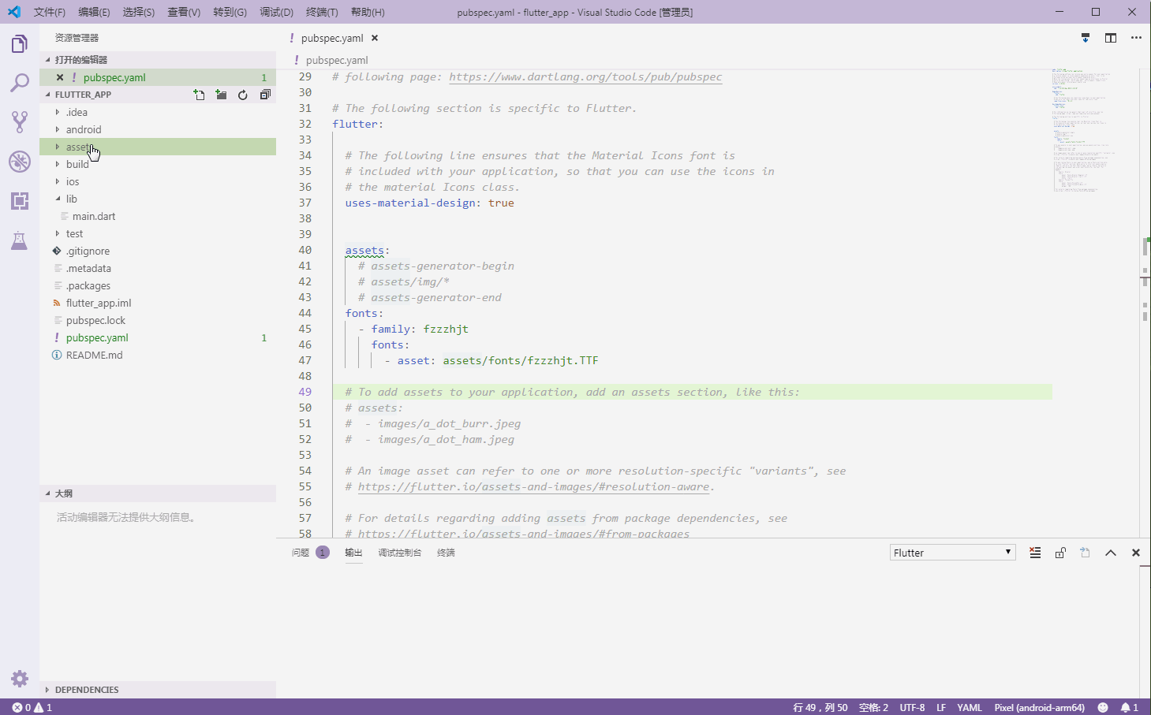Screen dimensions: 1151x715
Task: Close the bottom panel
Action: pos(1136,553)
